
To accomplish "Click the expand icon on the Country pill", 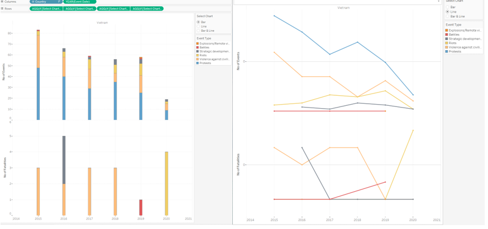I will (33, 2).
